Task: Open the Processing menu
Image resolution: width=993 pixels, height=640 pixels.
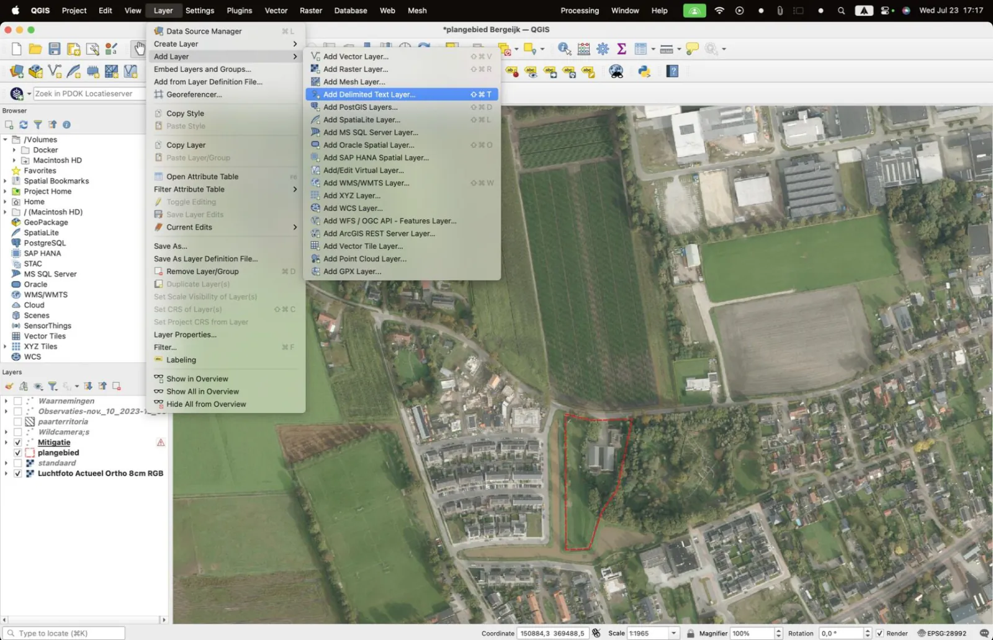Action: (x=580, y=11)
